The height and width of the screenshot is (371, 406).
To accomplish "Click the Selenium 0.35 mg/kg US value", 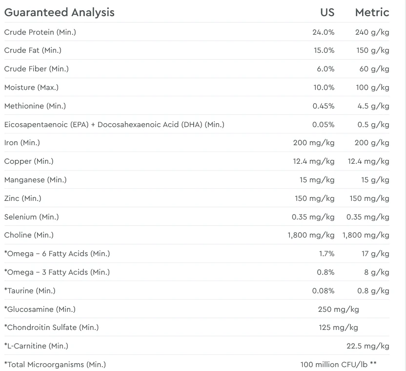I will coord(313,217).
